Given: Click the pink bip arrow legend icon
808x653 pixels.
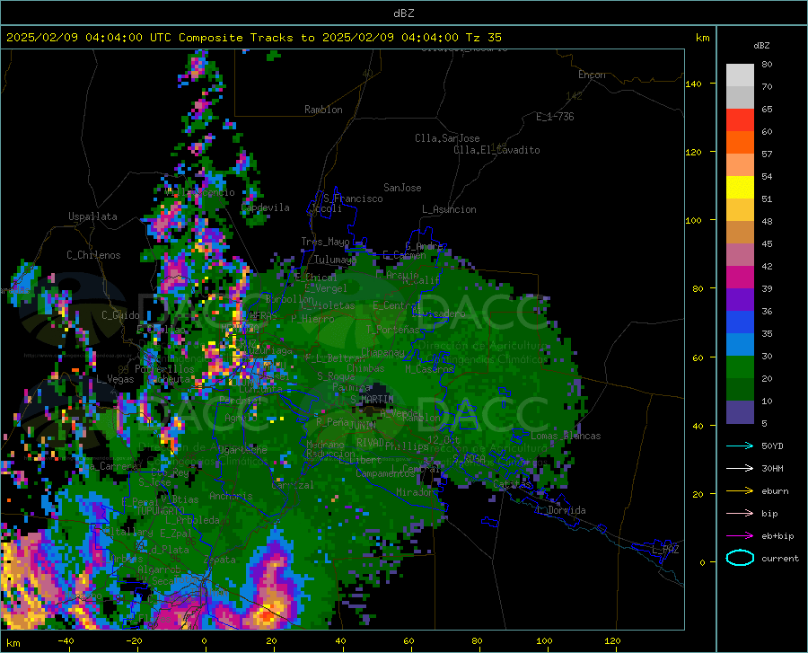Looking at the screenshot, I should pyautogui.click(x=740, y=514).
